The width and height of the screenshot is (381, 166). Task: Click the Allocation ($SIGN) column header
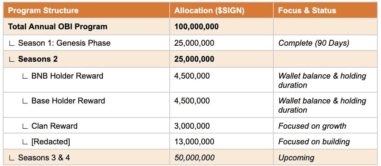(x=222, y=10)
